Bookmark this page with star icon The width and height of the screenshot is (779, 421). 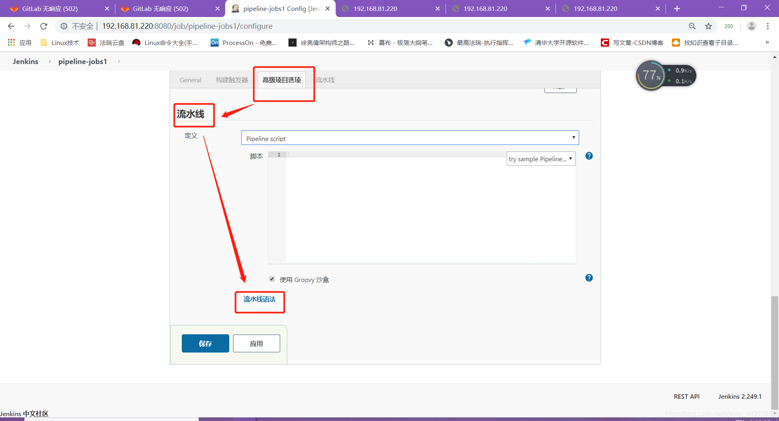708,26
